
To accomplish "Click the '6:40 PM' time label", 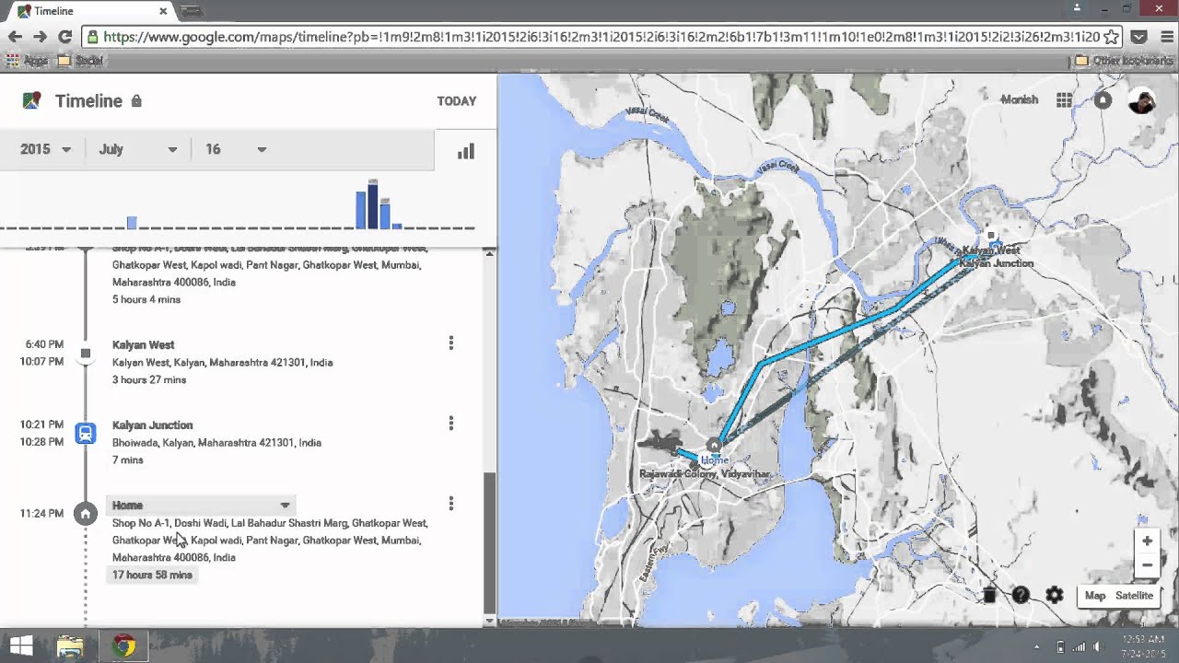I will (44, 344).
